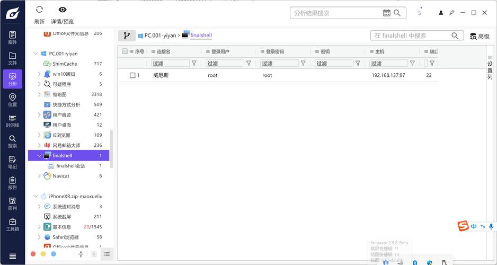The image size is (497, 265).
Task: Select the 分析 sidebar section
Action: [12, 79]
